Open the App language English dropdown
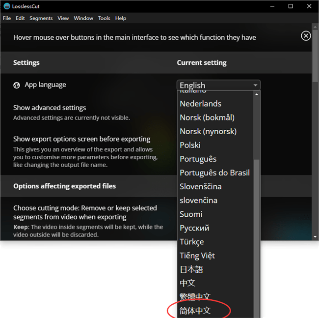Screen dimensions: 319x318 (218, 85)
